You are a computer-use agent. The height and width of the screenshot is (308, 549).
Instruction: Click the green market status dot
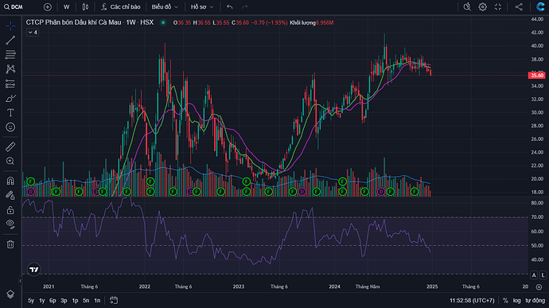click(x=163, y=22)
